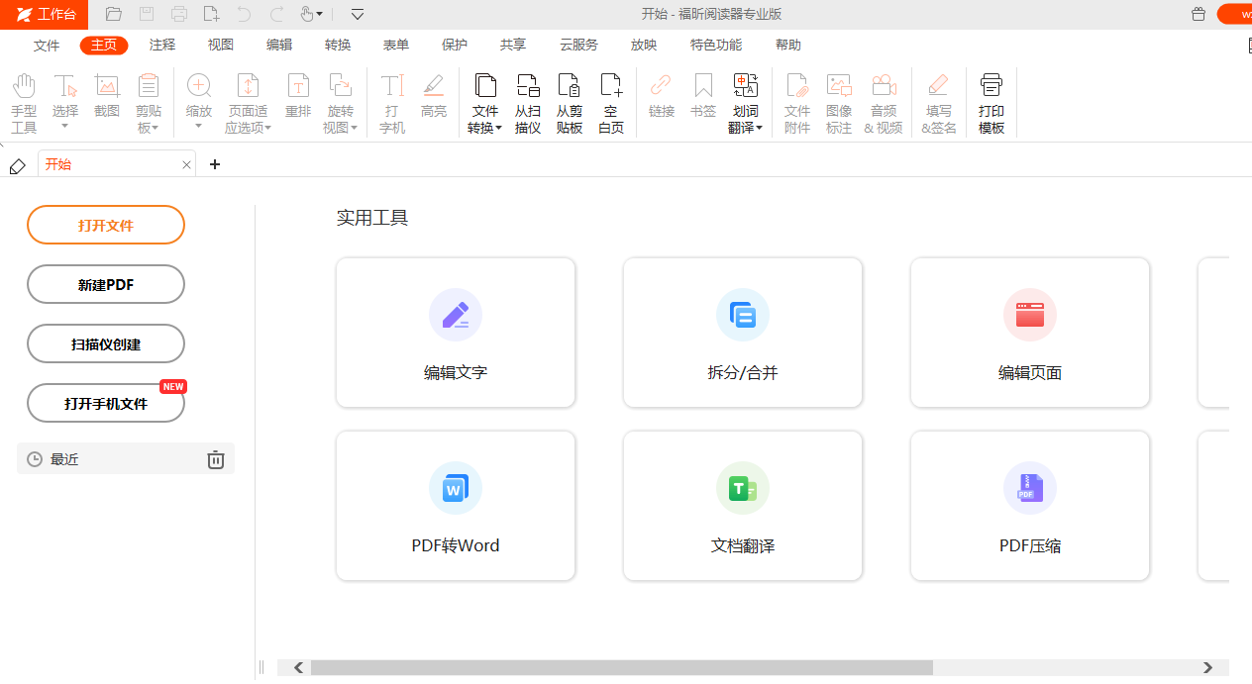Click the 新建PDF button
This screenshot has height=684, width=1252.
click(x=106, y=284)
